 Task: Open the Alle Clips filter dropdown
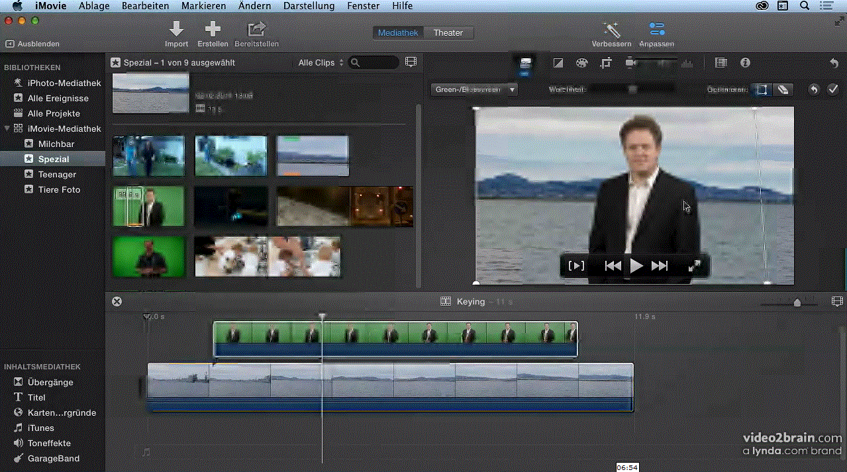tap(321, 63)
